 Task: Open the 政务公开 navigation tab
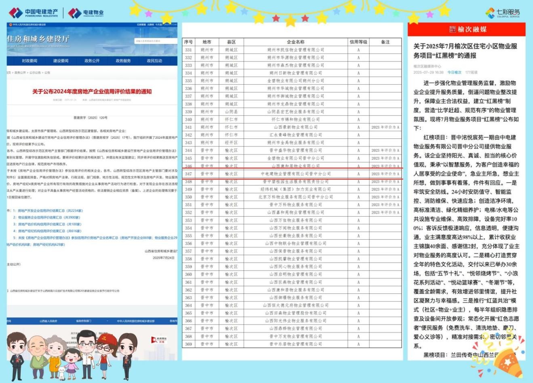tap(92, 61)
